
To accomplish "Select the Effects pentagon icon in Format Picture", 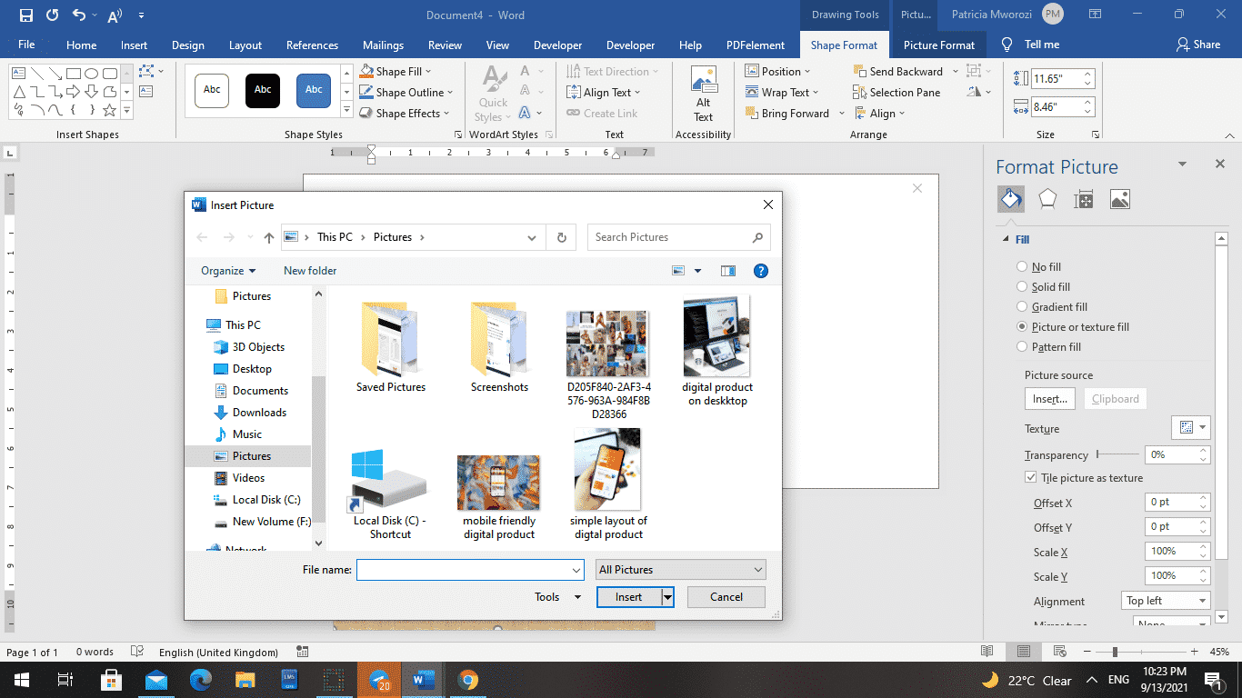I will (x=1047, y=198).
